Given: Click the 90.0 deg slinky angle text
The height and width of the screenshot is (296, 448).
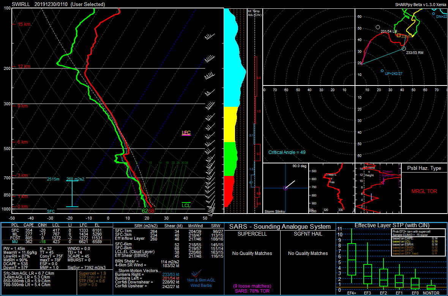Looking at the screenshot, I should coord(299,166).
